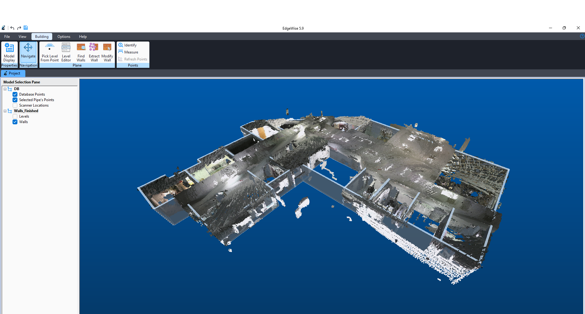Open the View ribbon tab
The width and height of the screenshot is (585, 314).
[x=22, y=37]
